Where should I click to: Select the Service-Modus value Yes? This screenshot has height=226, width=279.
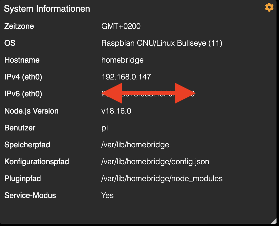tap(107, 195)
